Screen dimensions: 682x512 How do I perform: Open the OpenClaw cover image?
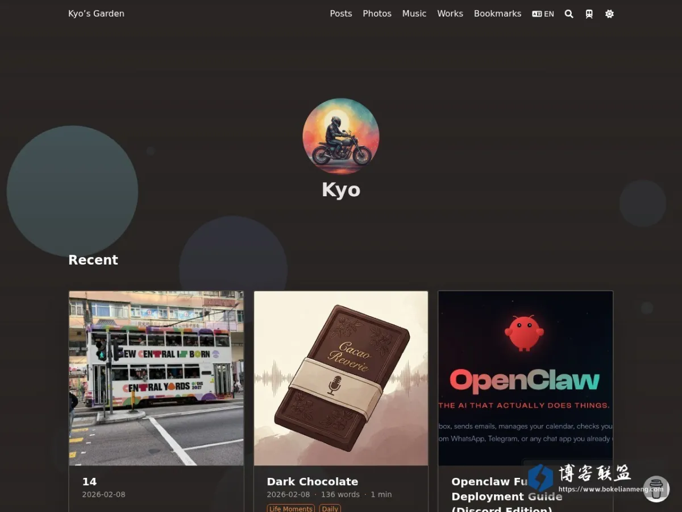(x=526, y=378)
